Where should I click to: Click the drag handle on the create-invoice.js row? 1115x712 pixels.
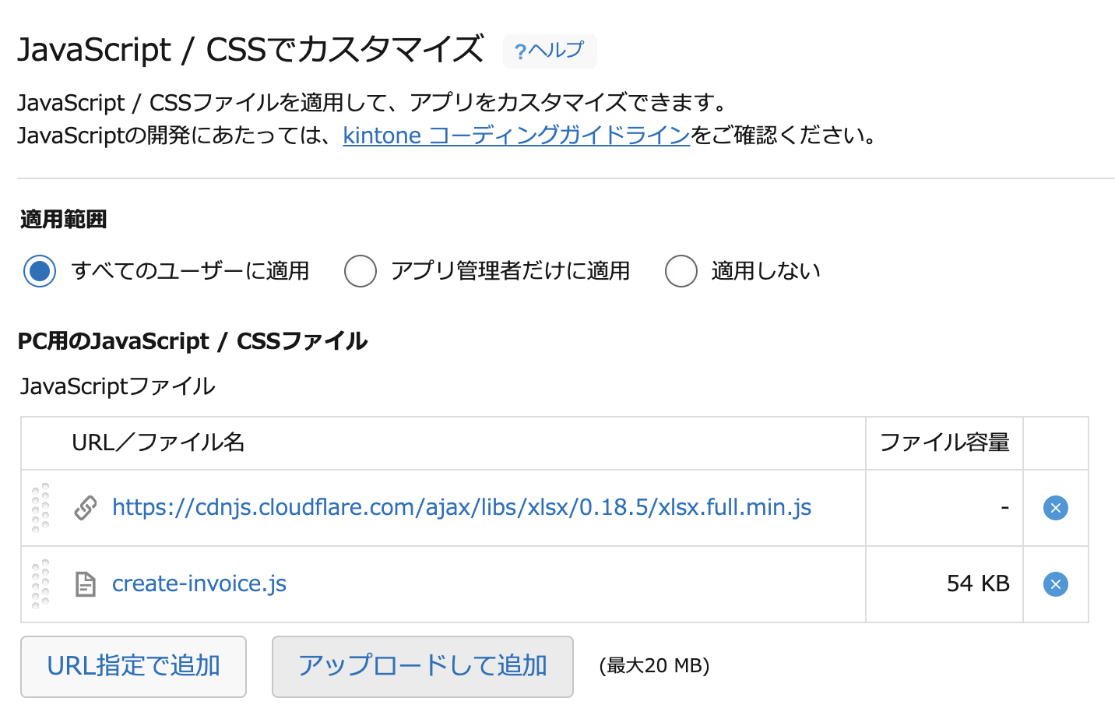(40, 583)
